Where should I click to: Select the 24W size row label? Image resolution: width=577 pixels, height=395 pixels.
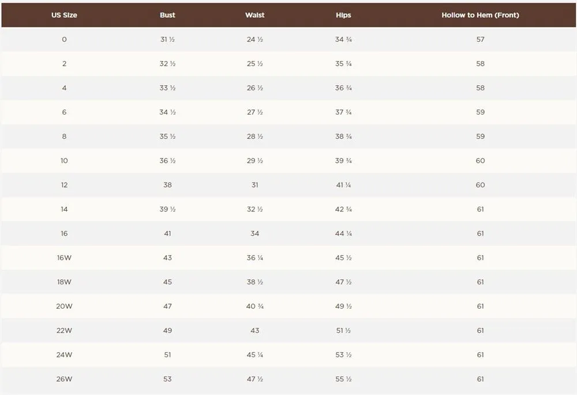pos(64,355)
